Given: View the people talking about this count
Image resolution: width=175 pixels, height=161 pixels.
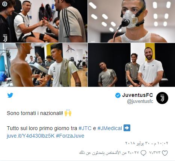Looking at the screenshot, I should [109, 153].
